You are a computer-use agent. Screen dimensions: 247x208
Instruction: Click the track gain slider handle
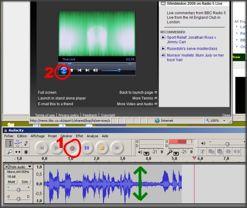[19, 190]
